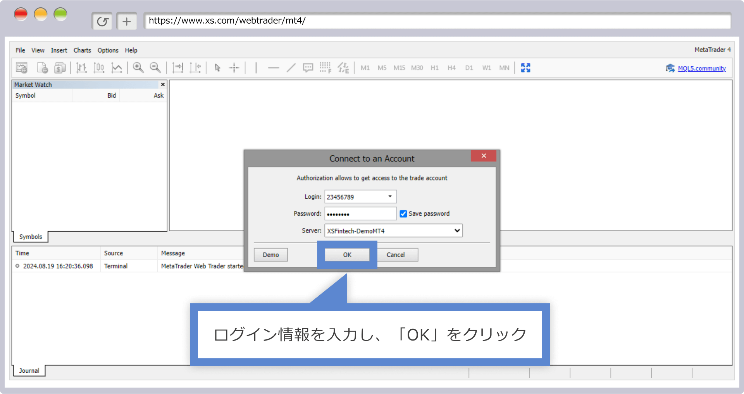Open the Options menu

(x=108, y=50)
